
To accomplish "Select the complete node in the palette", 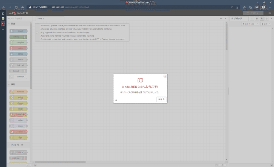I will click(x=18, y=42).
